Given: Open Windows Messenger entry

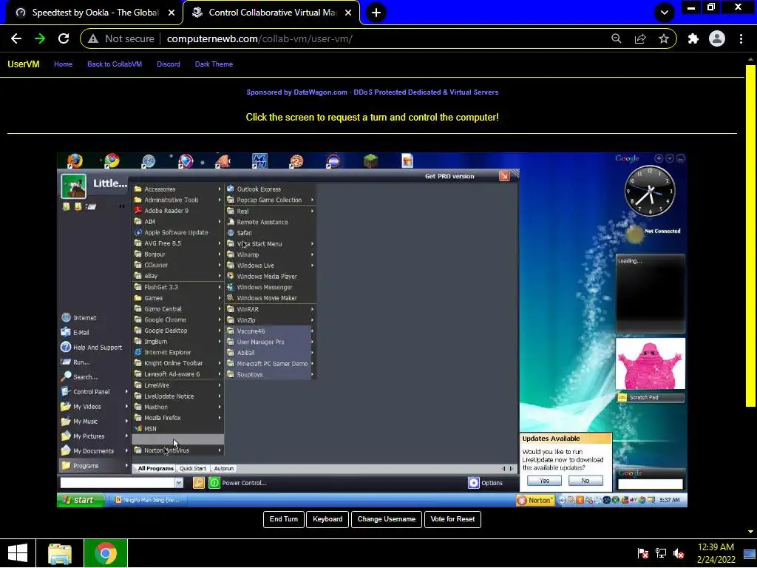Looking at the screenshot, I should pos(264,287).
